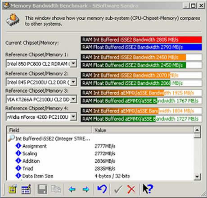Click the What's This help cursor icon

click(148, 189)
